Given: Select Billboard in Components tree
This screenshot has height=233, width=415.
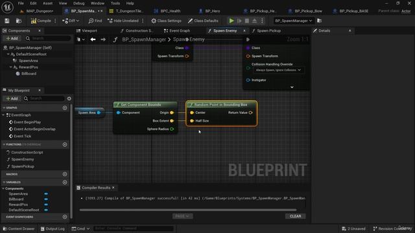Looking at the screenshot, I should point(29,73).
